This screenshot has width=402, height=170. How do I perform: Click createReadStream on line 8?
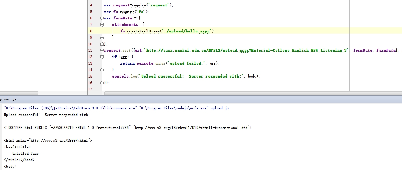coord(143,31)
